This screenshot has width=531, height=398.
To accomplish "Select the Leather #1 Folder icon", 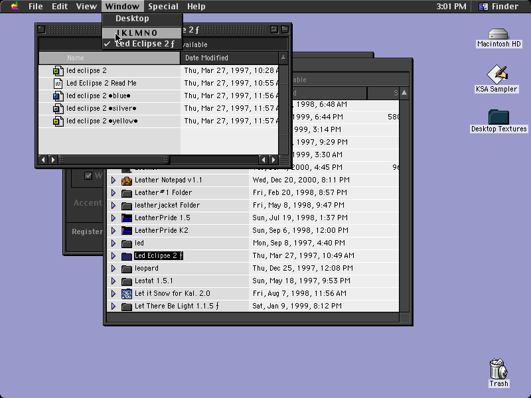I will click(127, 193).
